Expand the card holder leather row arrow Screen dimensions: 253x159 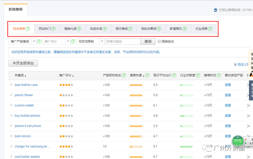pyautogui.click(x=11, y=156)
